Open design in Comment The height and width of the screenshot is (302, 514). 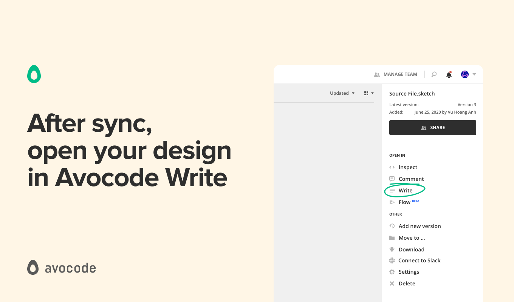point(411,179)
